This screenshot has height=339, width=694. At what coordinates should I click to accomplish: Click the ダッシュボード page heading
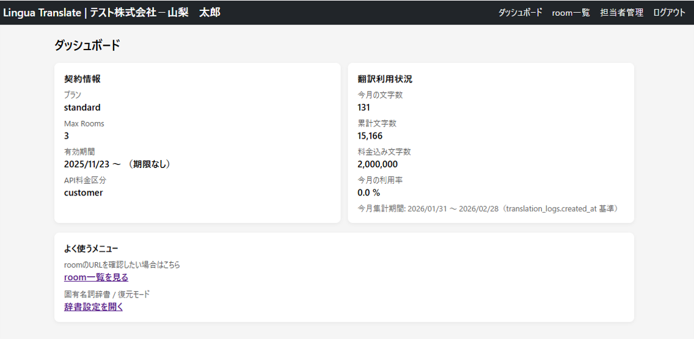[87, 45]
